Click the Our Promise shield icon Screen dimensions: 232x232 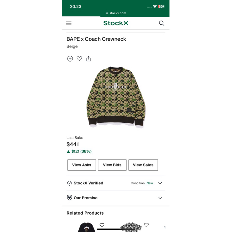tap(70, 198)
